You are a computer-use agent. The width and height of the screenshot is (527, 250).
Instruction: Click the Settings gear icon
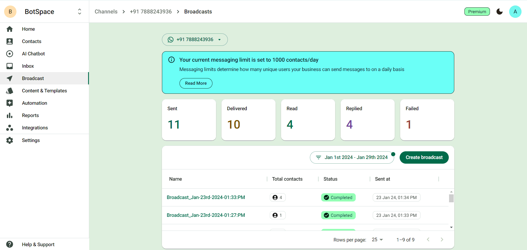[x=10, y=140]
